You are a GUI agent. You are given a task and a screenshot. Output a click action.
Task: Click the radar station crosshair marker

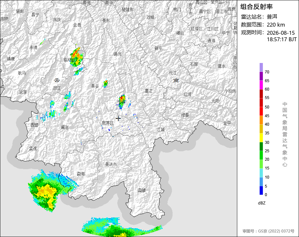[x=118, y=118]
